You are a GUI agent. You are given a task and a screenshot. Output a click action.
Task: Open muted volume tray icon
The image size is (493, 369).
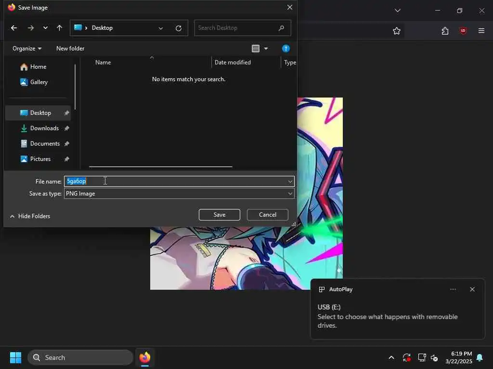pyautogui.click(x=434, y=357)
